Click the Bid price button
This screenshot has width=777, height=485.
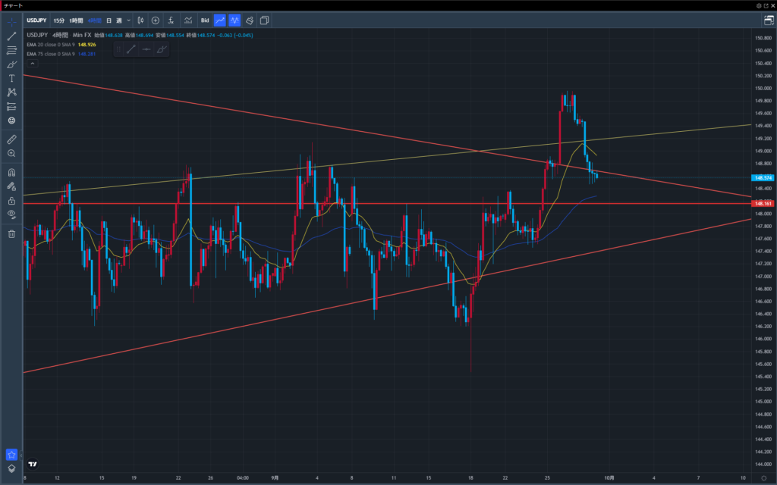(205, 20)
